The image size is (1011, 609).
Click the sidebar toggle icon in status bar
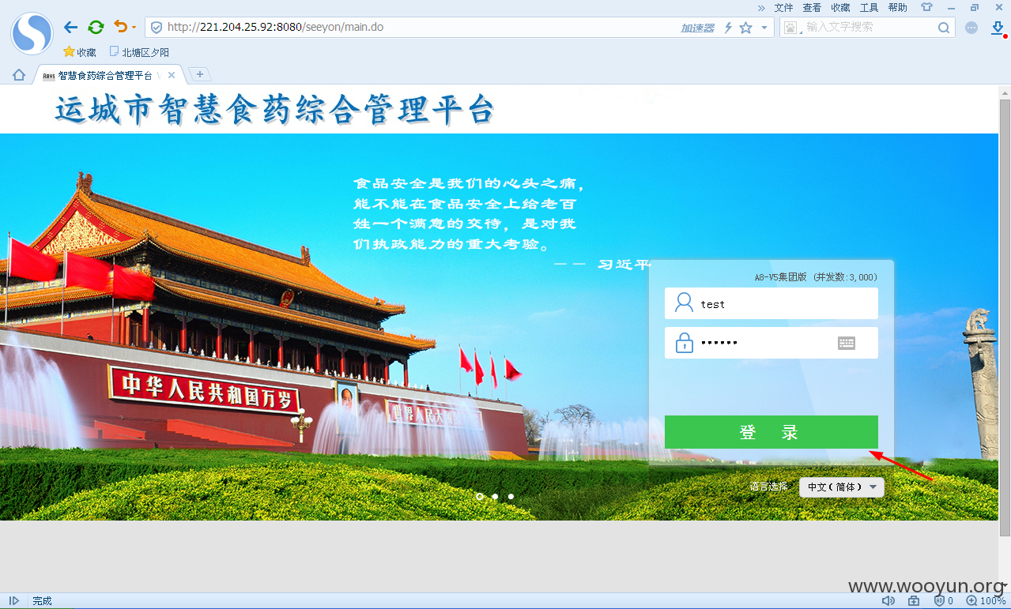click(x=14, y=601)
